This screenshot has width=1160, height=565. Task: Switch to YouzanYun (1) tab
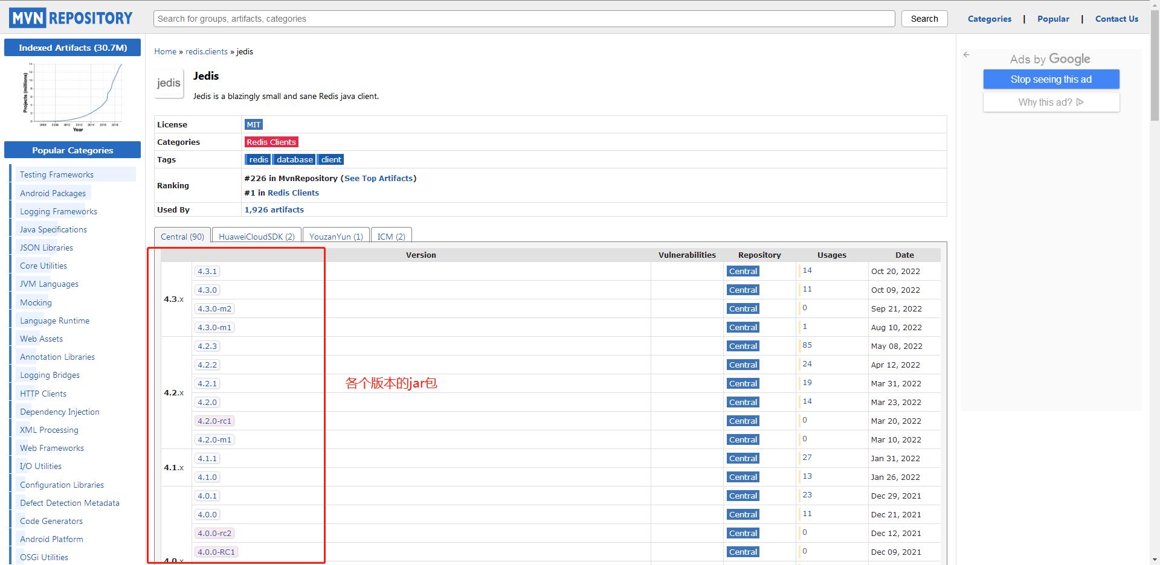pyautogui.click(x=336, y=236)
